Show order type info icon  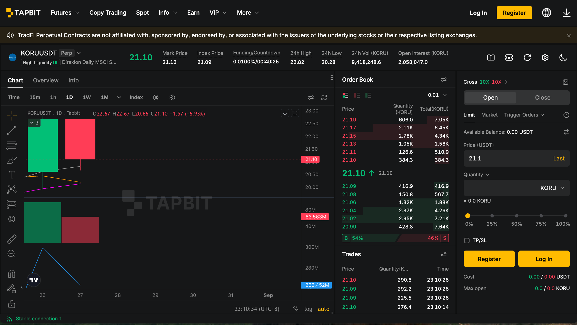coord(566,115)
